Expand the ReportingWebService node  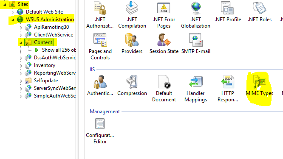[x=21, y=73]
